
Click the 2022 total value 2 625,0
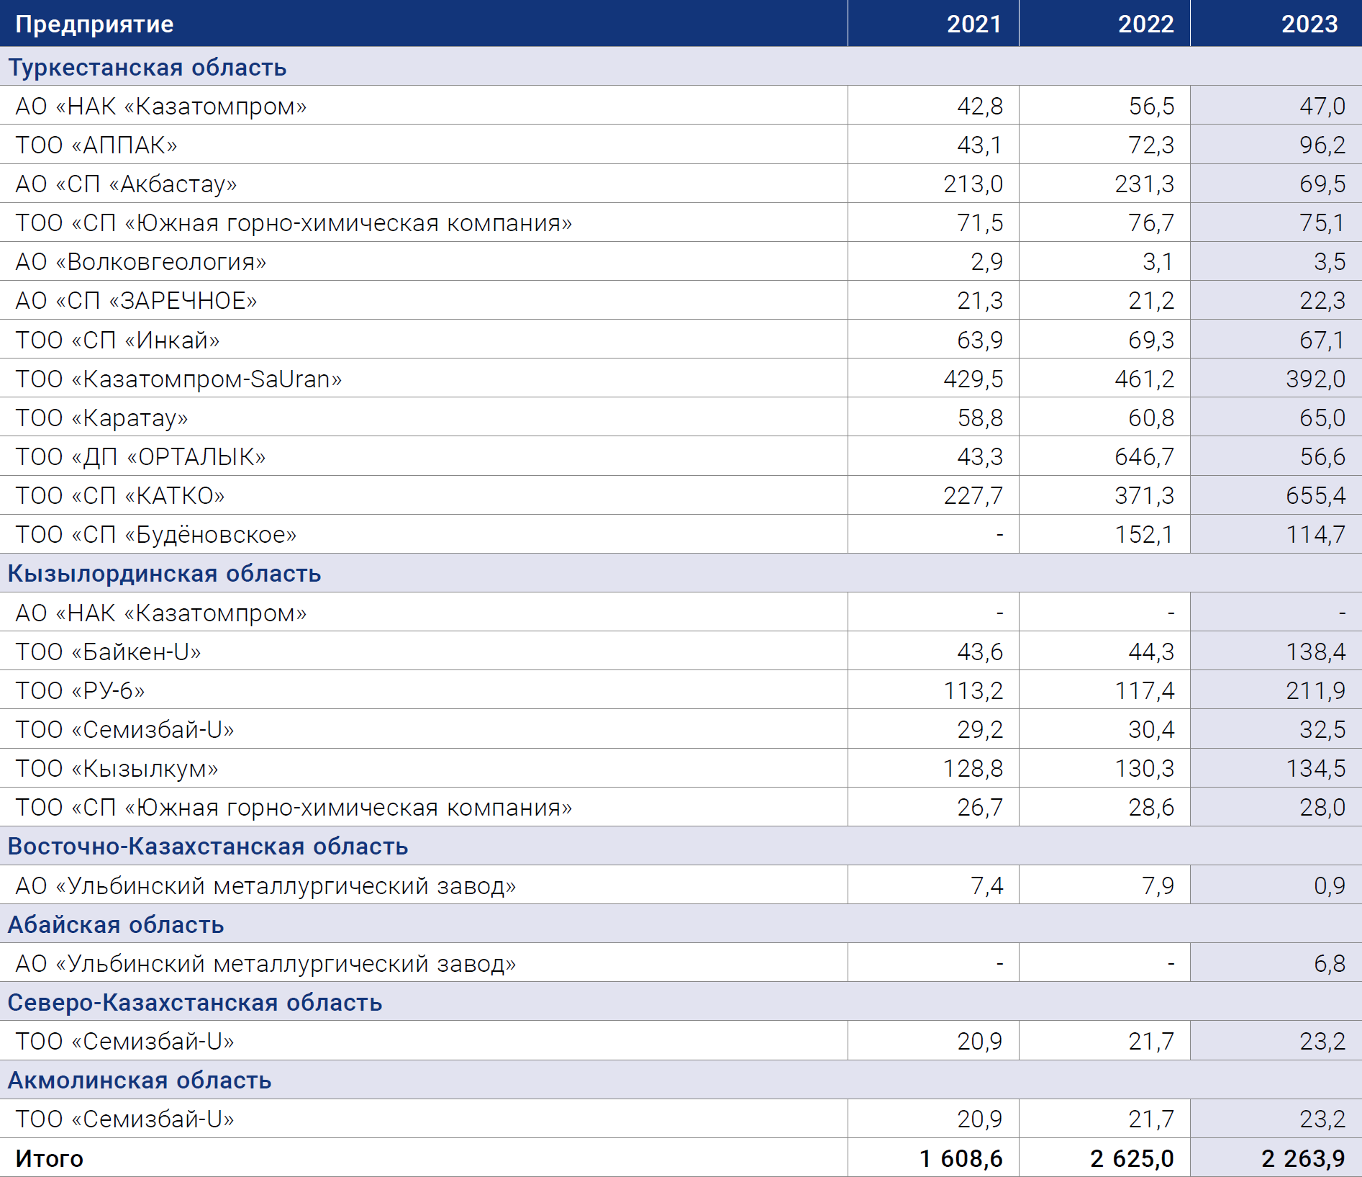[x=1132, y=1158]
